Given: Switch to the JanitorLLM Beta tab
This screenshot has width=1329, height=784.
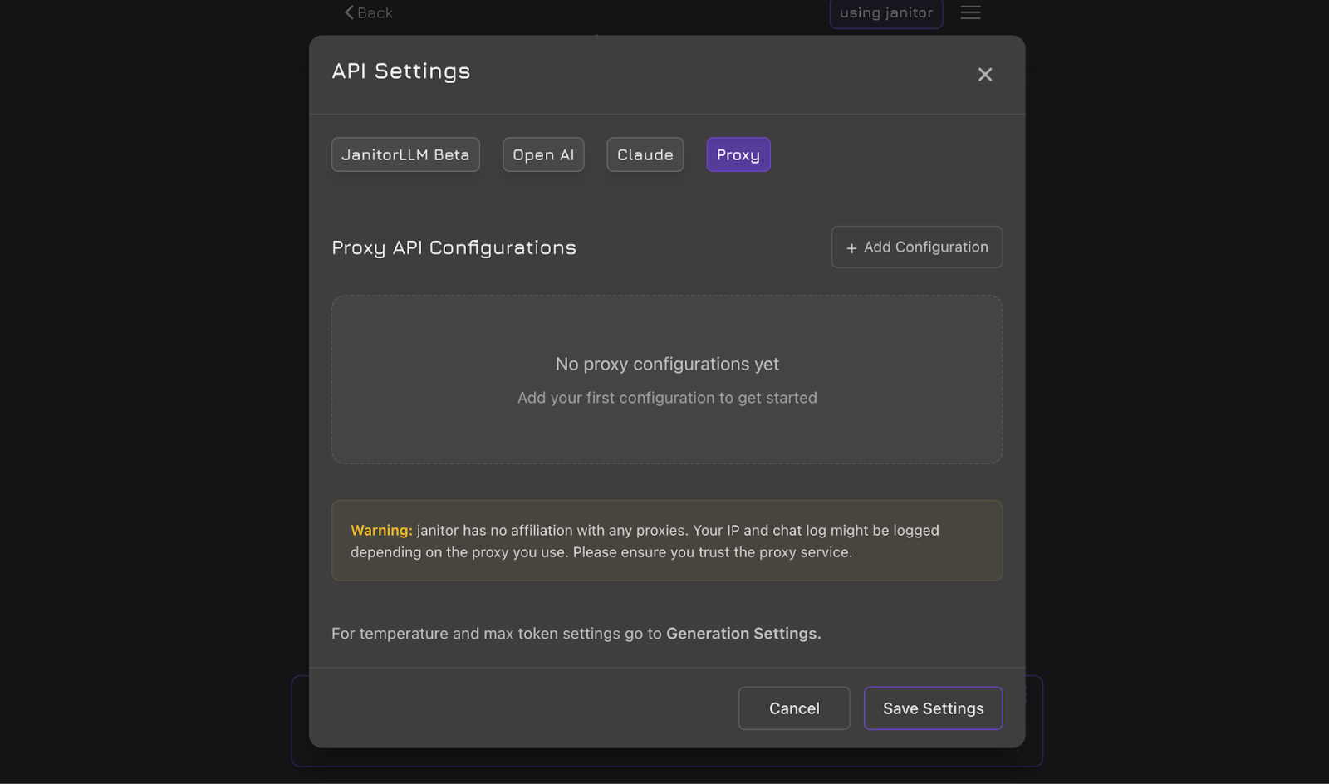Looking at the screenshot, I should pyautogui.click(x=405, y=154).
